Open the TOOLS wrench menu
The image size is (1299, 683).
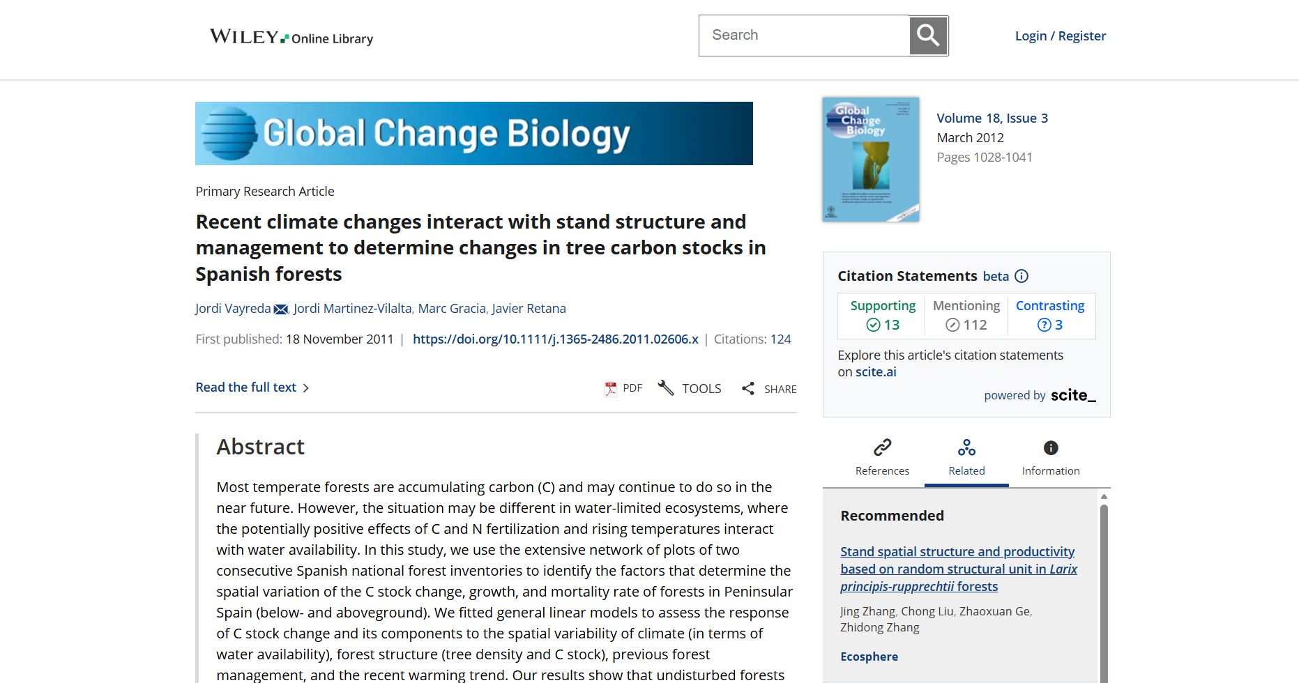689,388
